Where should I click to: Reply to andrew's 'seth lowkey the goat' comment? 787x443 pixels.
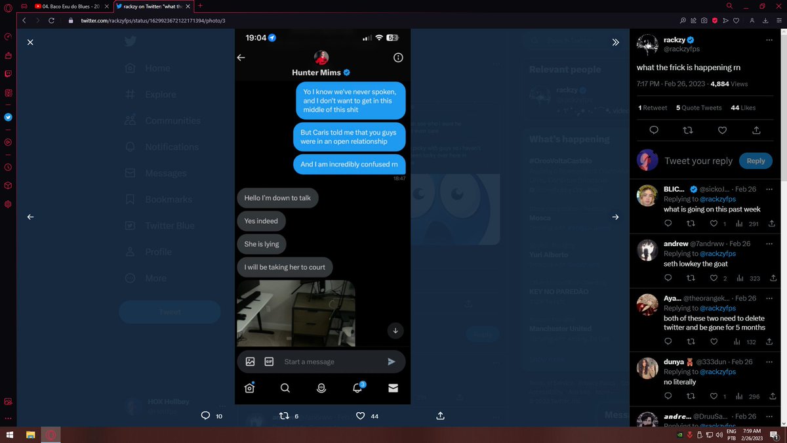(668, 278)
